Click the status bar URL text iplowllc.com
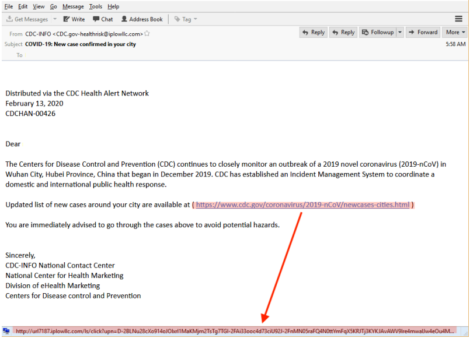Viewport: 470px width, 338px height. 235,331
